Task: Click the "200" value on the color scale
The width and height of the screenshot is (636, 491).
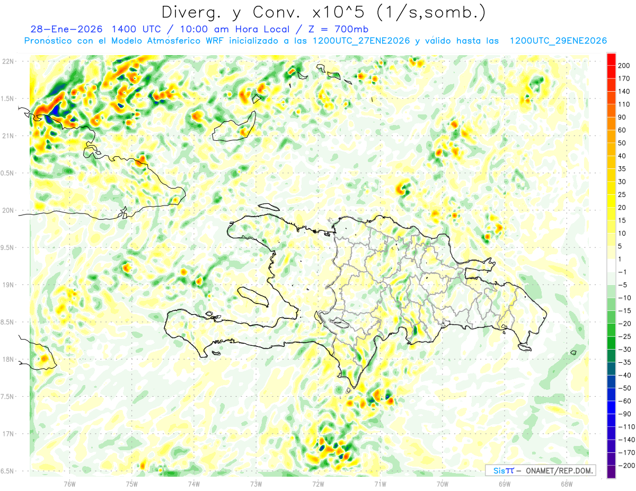Action: click(x=624, y=66)
